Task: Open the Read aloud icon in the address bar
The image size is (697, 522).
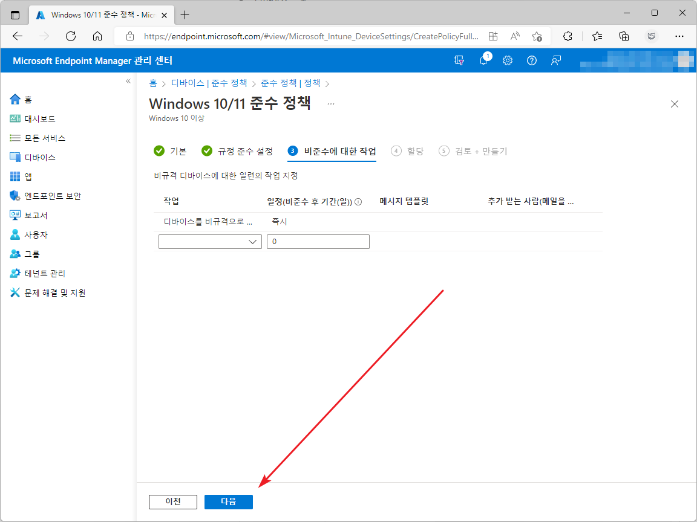Action: tap(515, 36)
